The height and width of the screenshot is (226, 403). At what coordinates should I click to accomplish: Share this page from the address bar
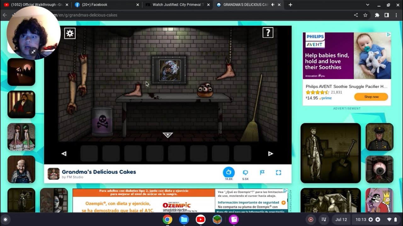356,15
